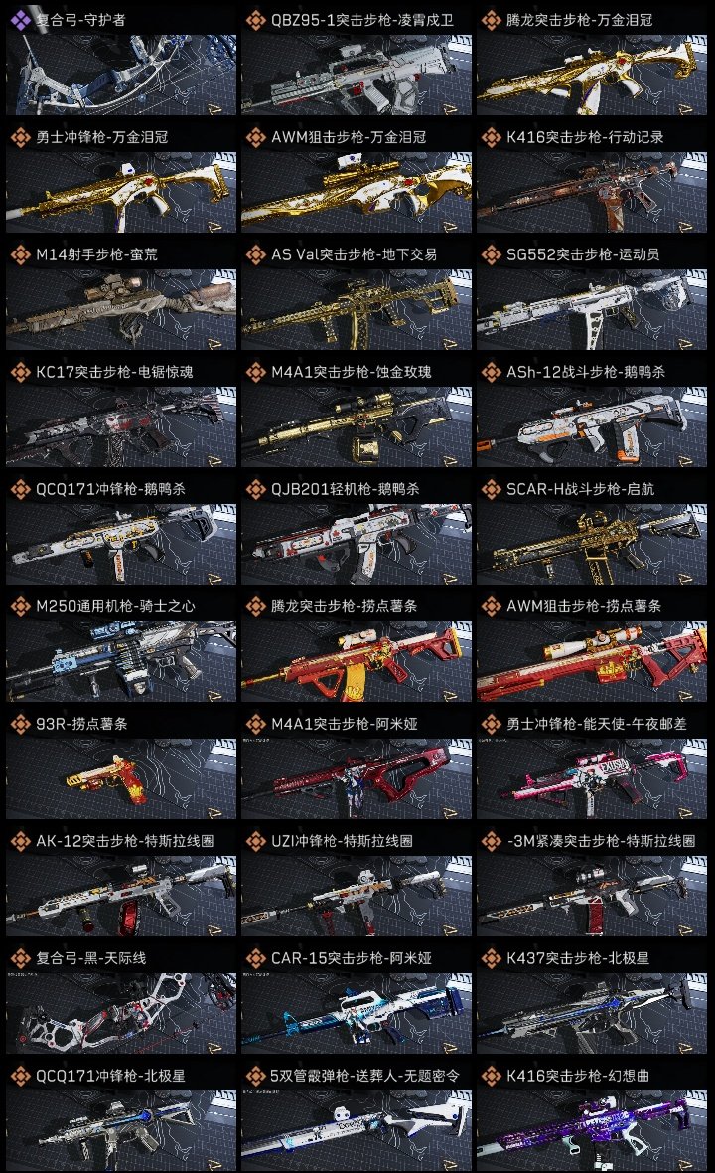Click the orange rarity icon next to QBZ95-1突击步枪
The width and height of the screenshot is (715, 1173).
255,20
